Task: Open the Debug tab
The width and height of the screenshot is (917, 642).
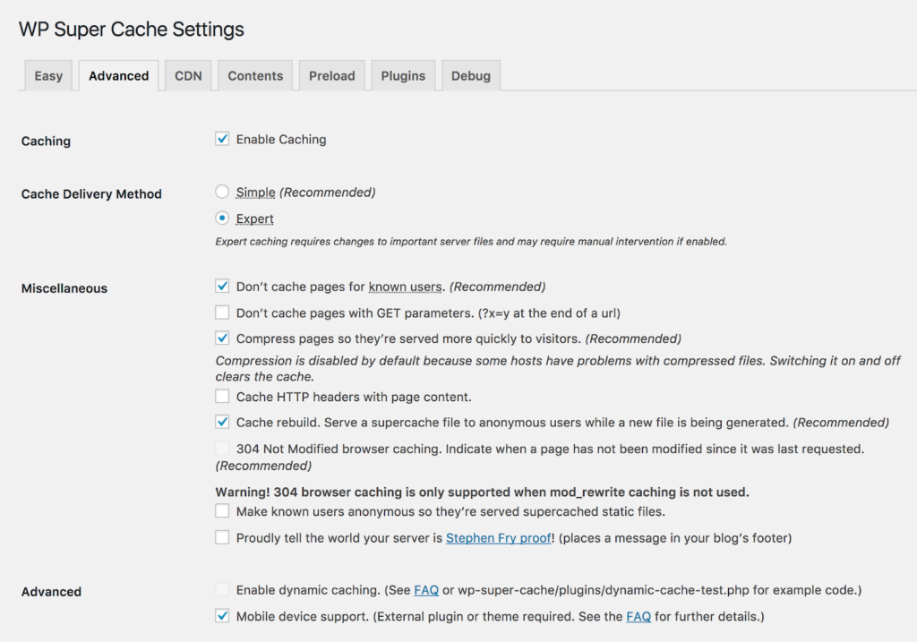Action: pos(471,75)
